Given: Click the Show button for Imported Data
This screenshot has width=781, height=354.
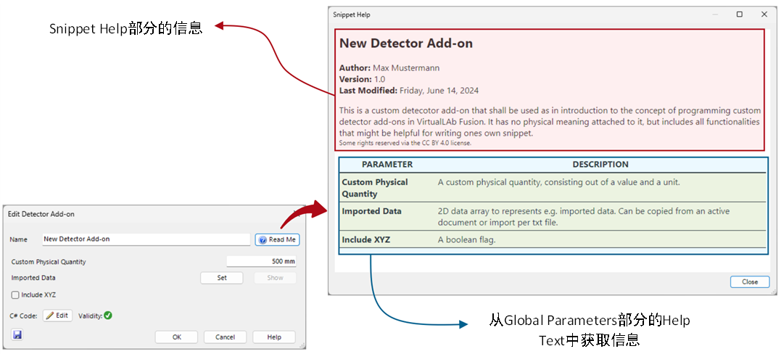Looking at the screenshot, I should click(275, 278).
